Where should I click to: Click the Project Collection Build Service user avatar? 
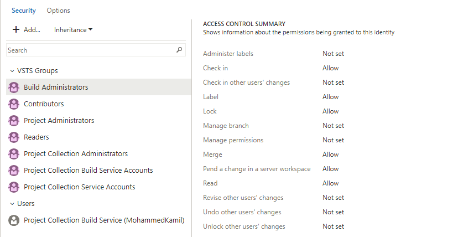point(14,220)
